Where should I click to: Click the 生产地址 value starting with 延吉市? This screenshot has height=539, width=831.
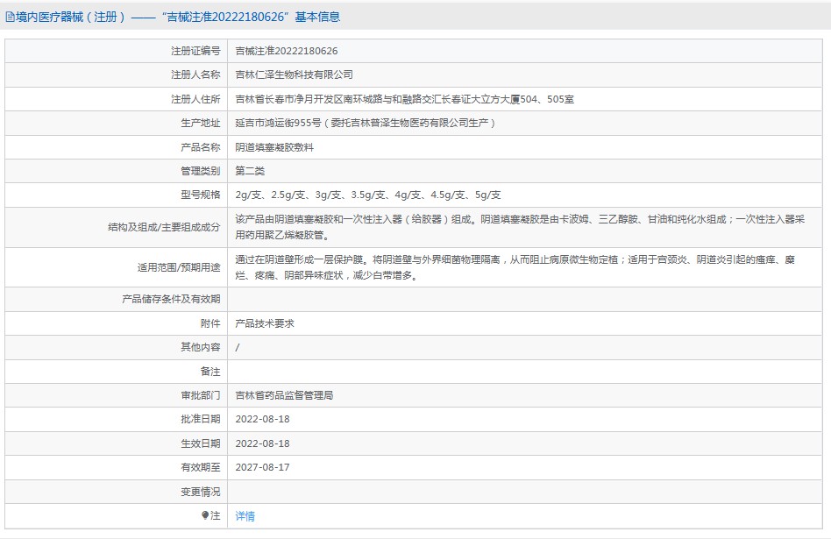[x=366, y=124]
